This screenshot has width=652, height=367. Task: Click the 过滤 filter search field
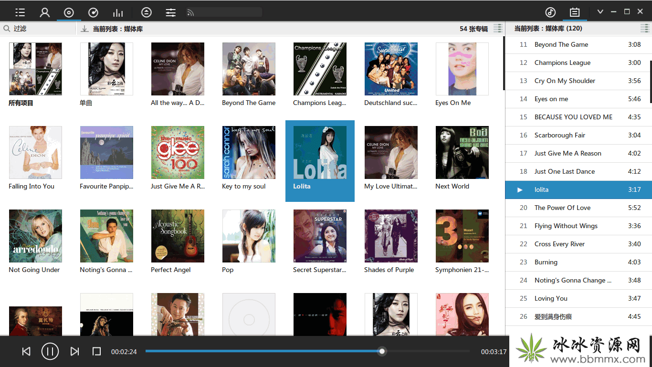(38, 29)
